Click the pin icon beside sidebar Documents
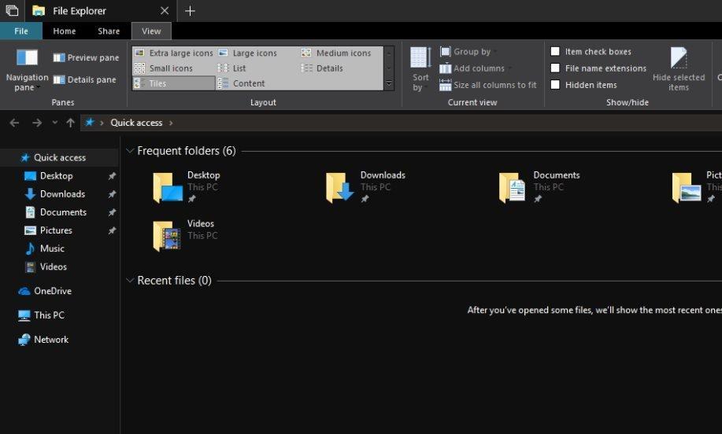Screen dimensions: 722x434 (112, 212)
